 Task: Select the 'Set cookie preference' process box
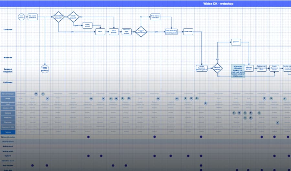coord(33,17)
